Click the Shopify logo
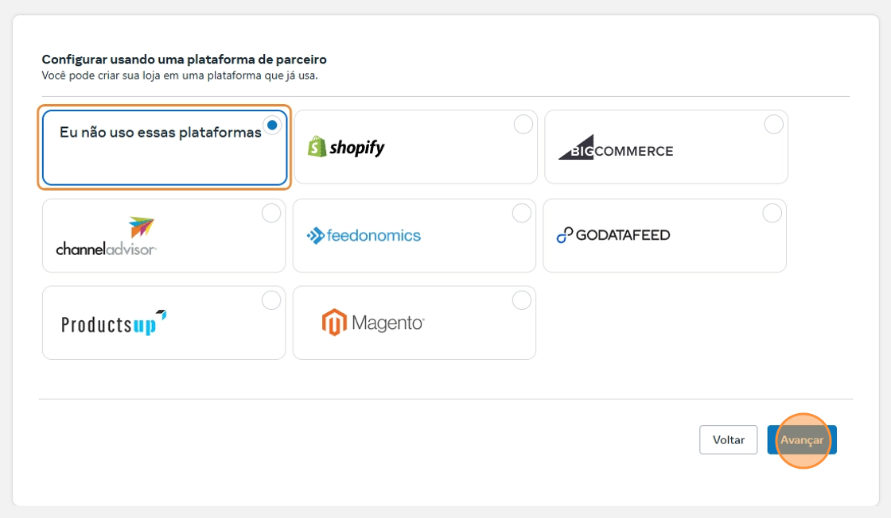 click(346, 147)
